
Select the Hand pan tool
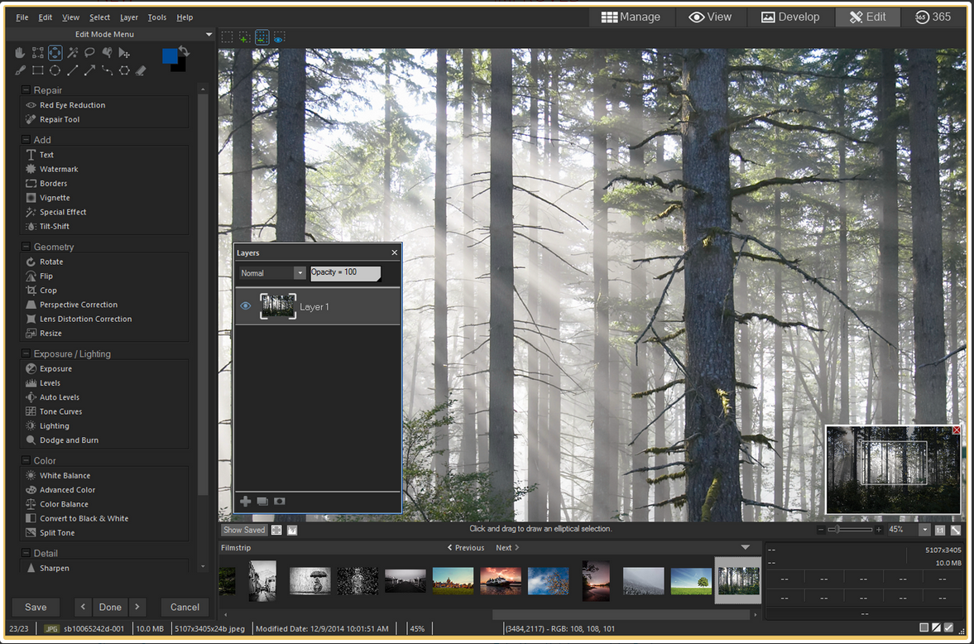[x=22, y=53]
